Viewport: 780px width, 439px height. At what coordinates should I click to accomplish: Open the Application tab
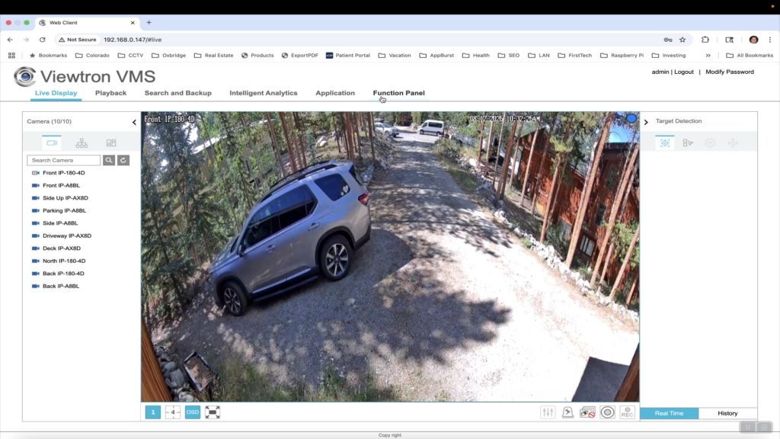tap(335, 93)
